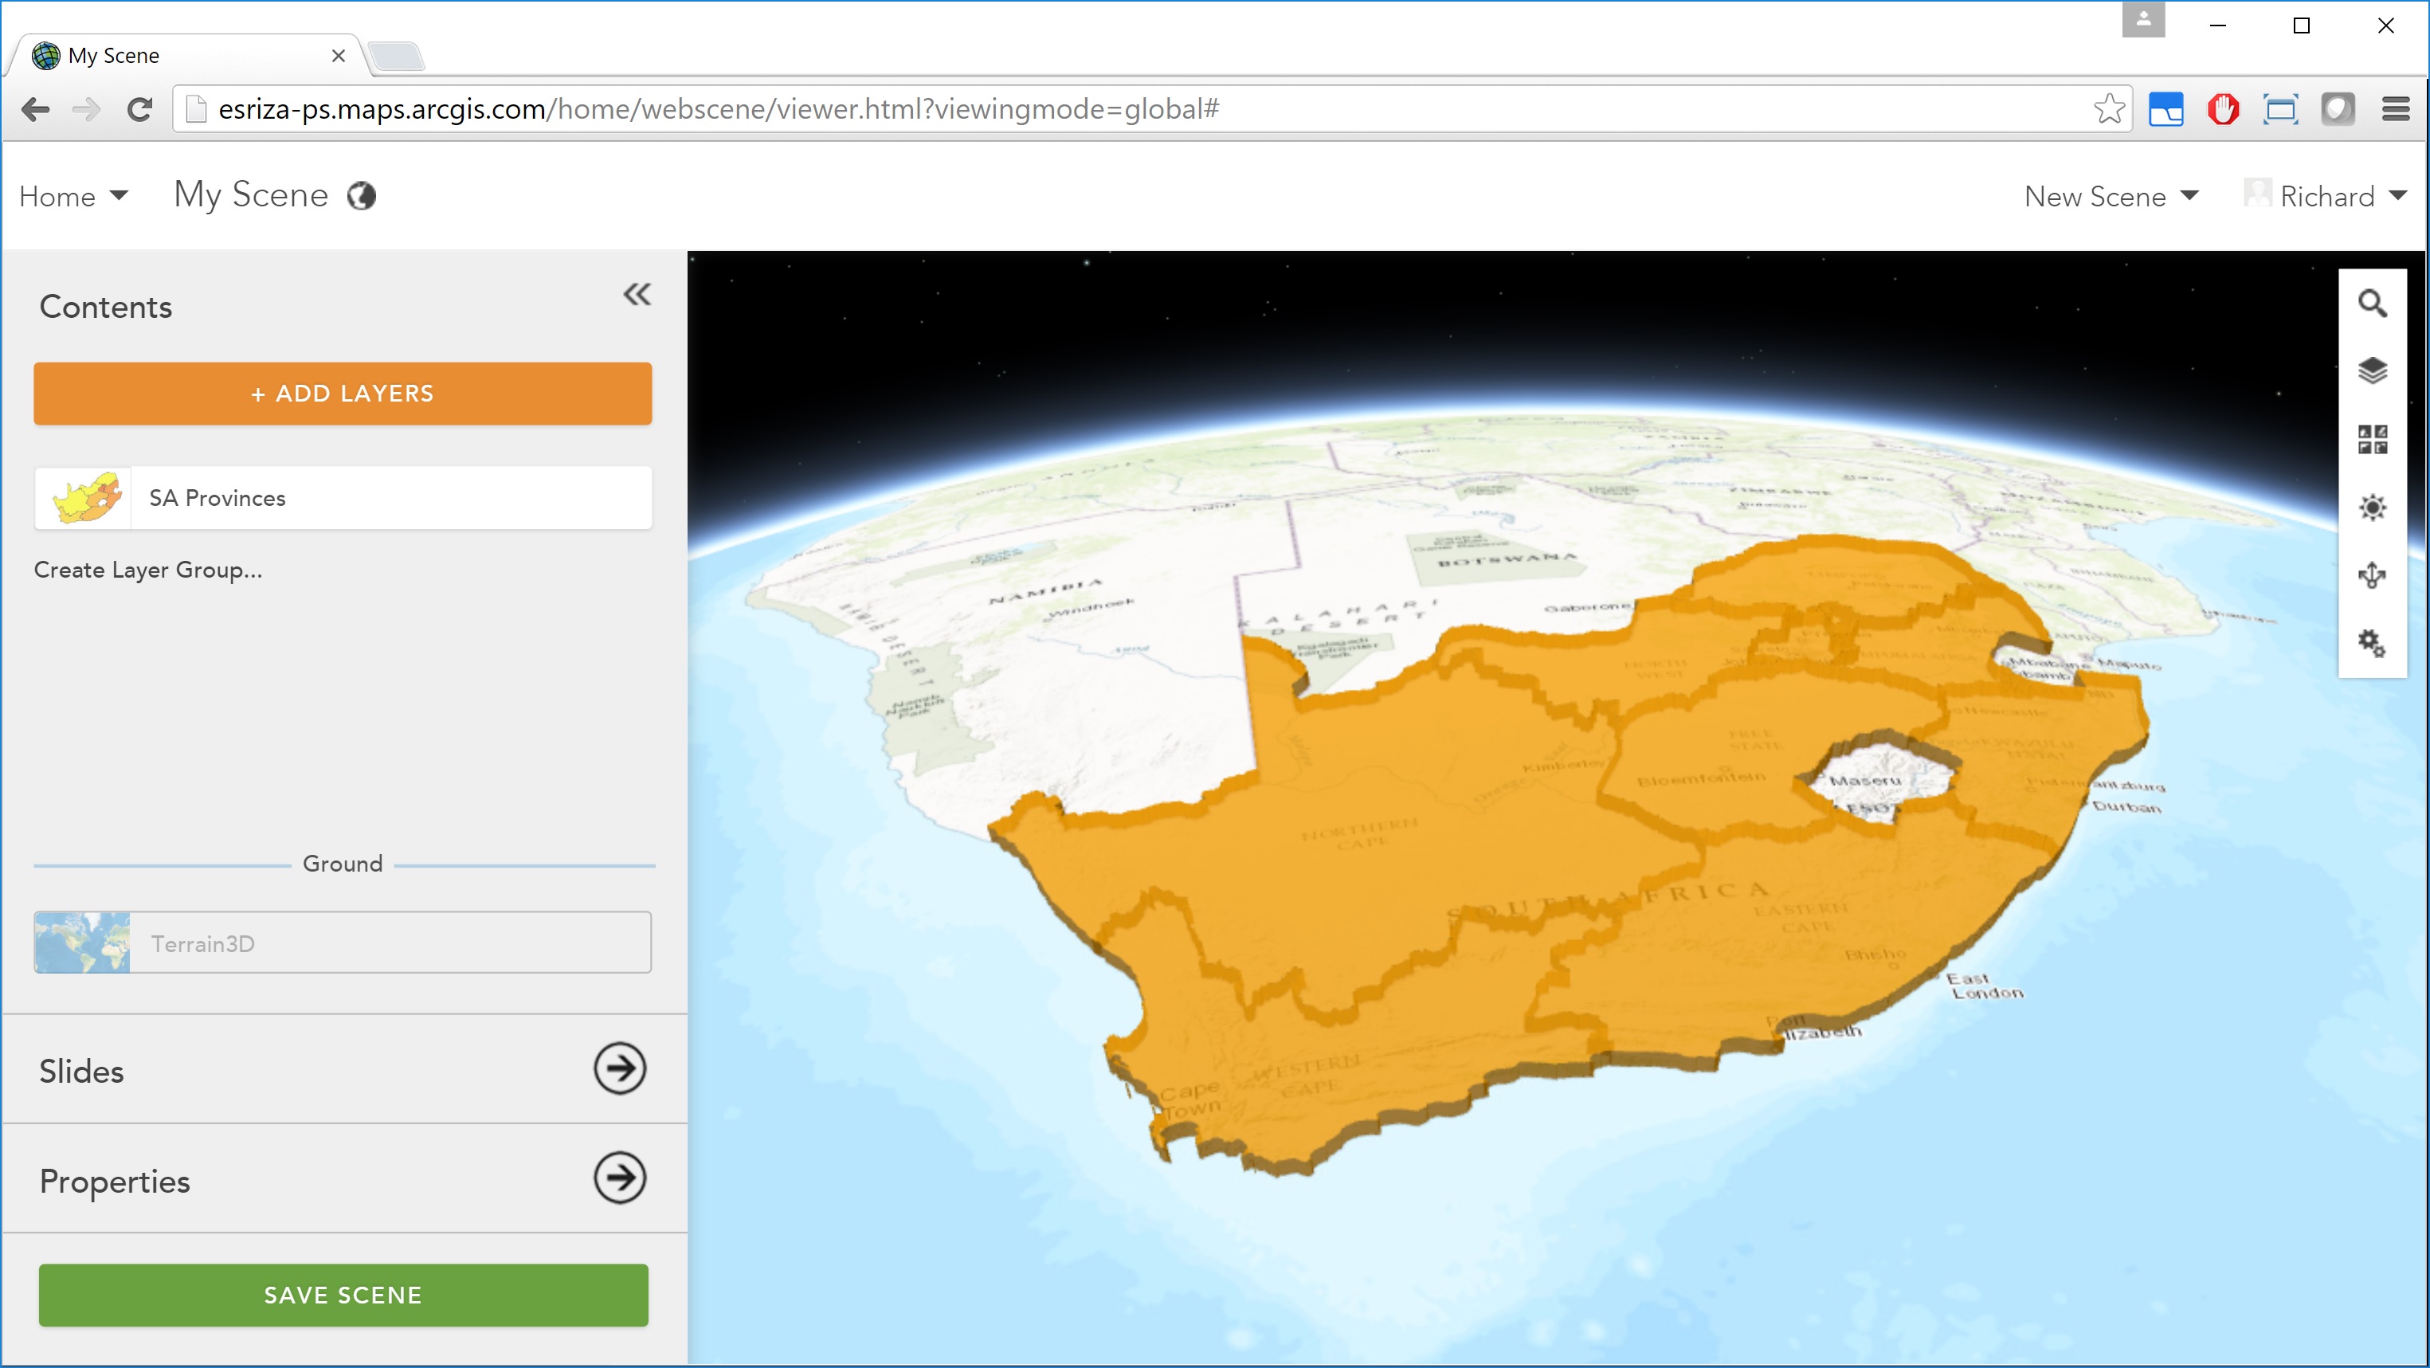Open scene Settings gears icon

[2372, 644]
